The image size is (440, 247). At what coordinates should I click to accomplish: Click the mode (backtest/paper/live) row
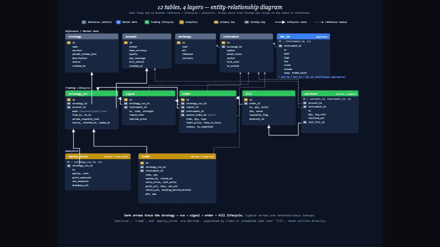click(89, 111)
